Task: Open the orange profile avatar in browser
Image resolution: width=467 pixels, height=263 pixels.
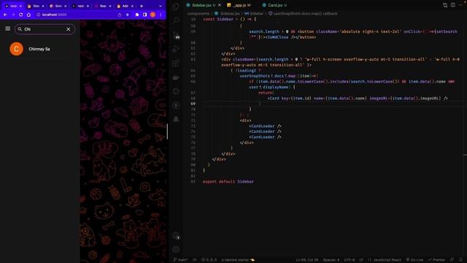Action: (x=153, y=15)
